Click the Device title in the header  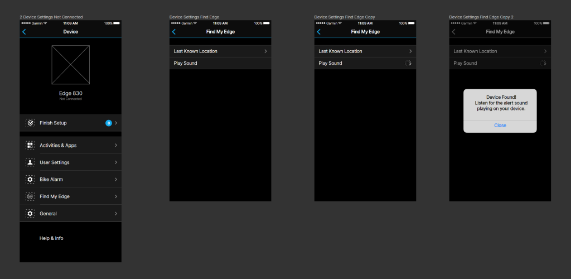71,32
